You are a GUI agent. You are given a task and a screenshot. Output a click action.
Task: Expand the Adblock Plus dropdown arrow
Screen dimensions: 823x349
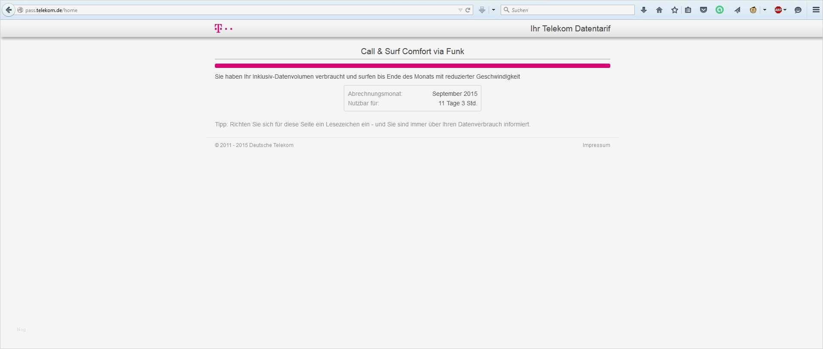click(x=785, y=10)
